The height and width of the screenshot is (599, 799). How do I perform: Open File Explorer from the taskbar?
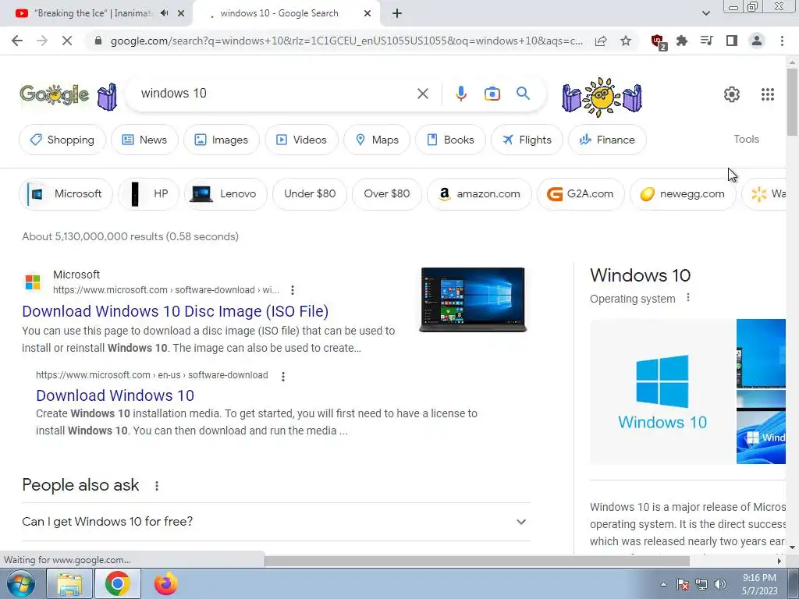pyautogui.click(x=69, y=583)
